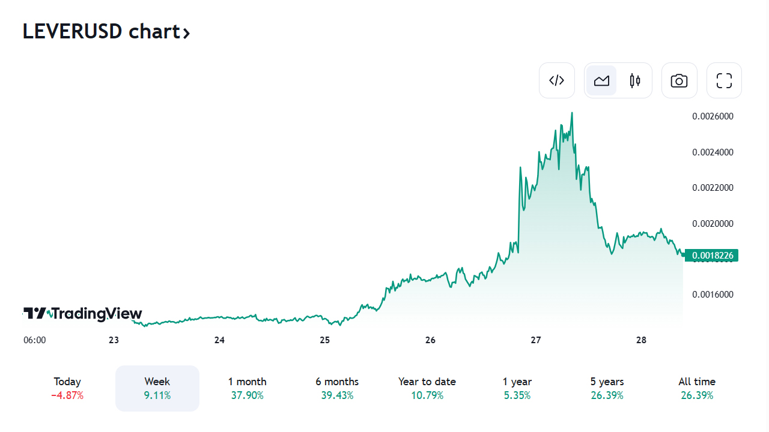Select the 1 month time range
769x432 pixels.
[247, 388]
